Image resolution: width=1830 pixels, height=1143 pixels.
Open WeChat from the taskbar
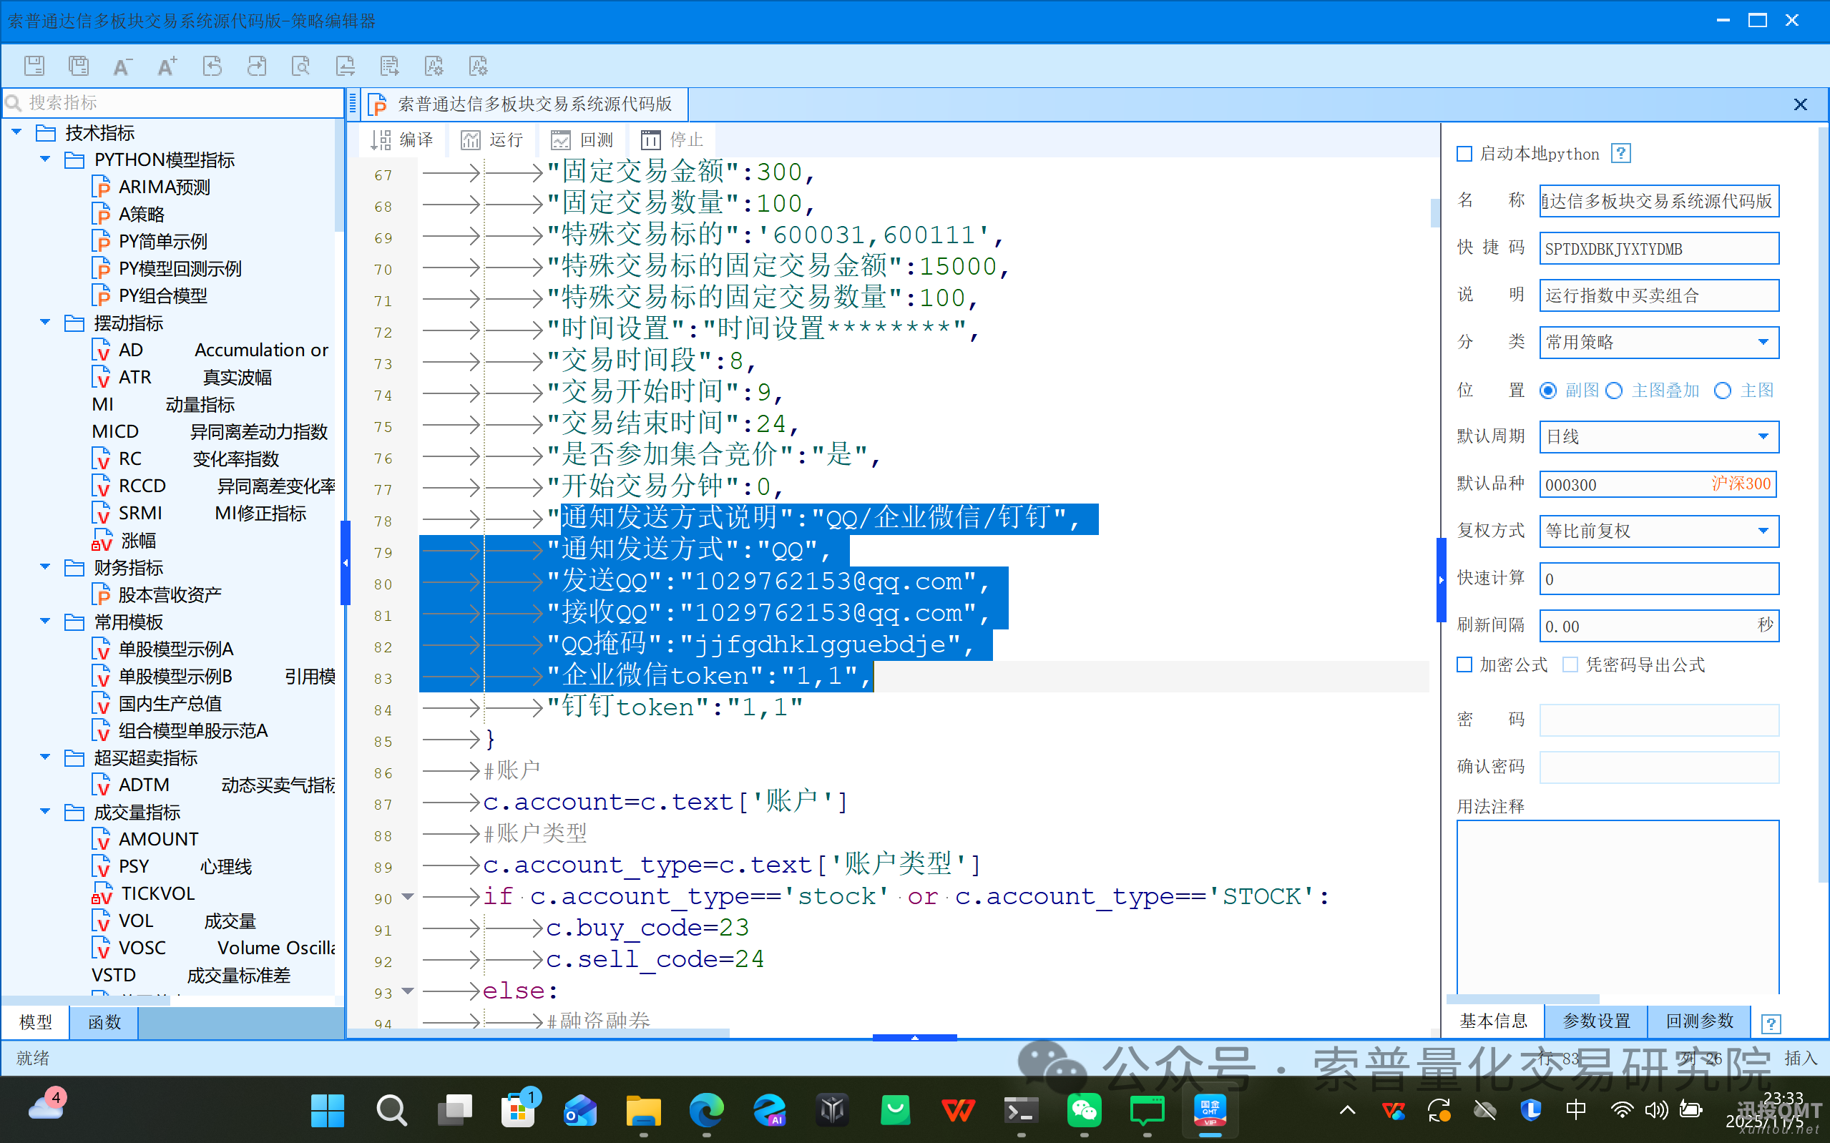click(x=1084, y=1109)
